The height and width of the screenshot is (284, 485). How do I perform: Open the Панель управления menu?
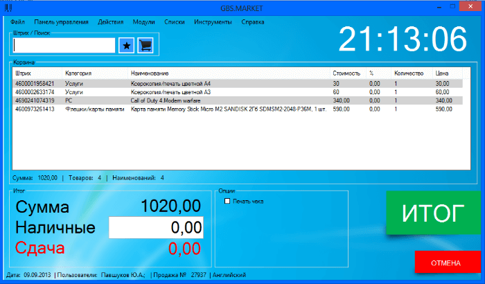click(61, 22)
